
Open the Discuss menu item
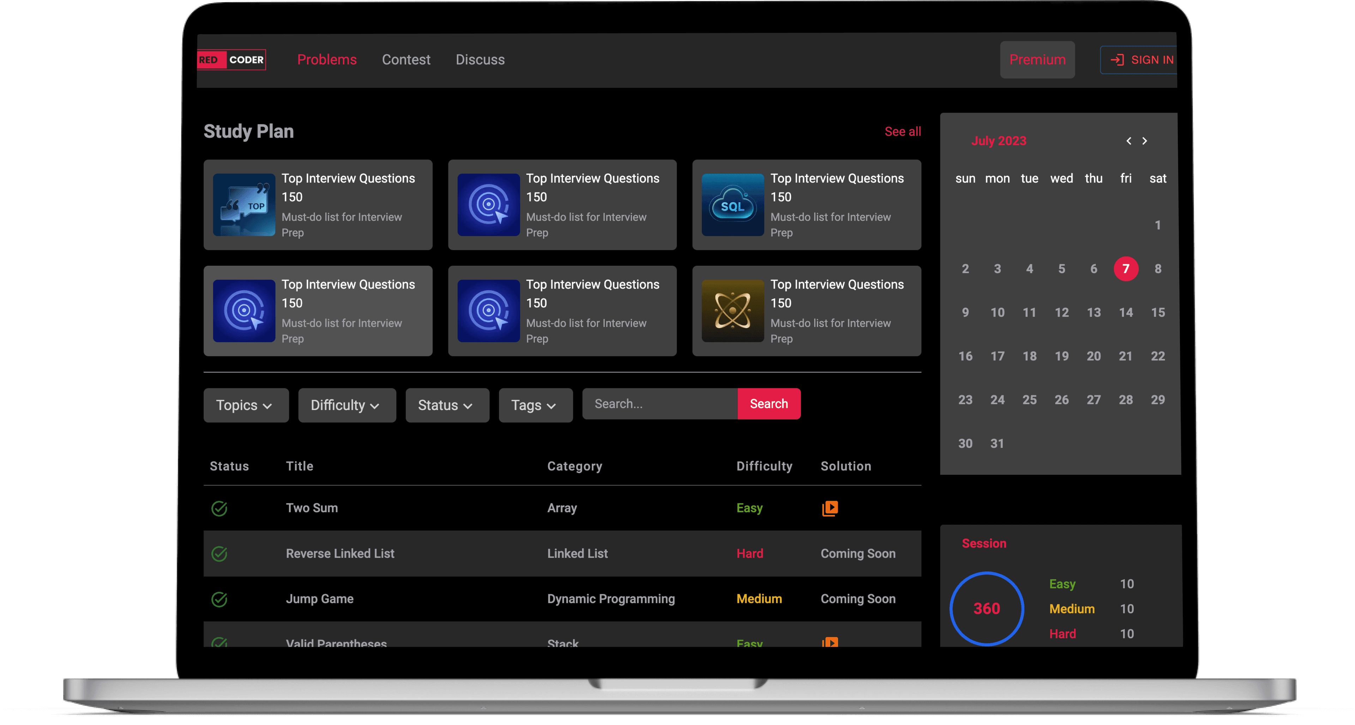pos(480,59)
